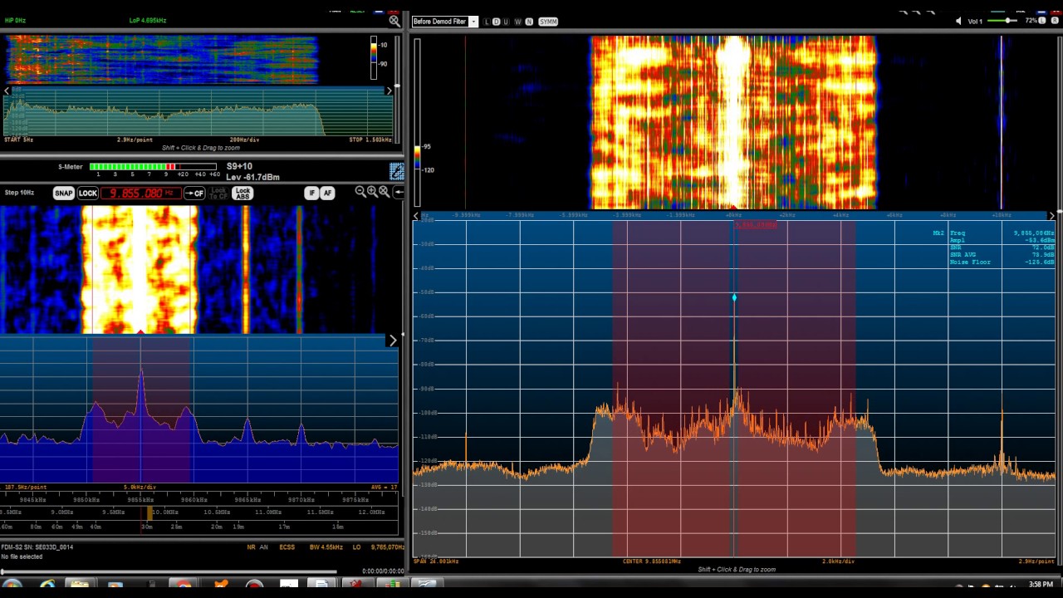This screenshot has width=1063, height=598.
Task: Select the N filter mode button
Action: tap(528, 22)
